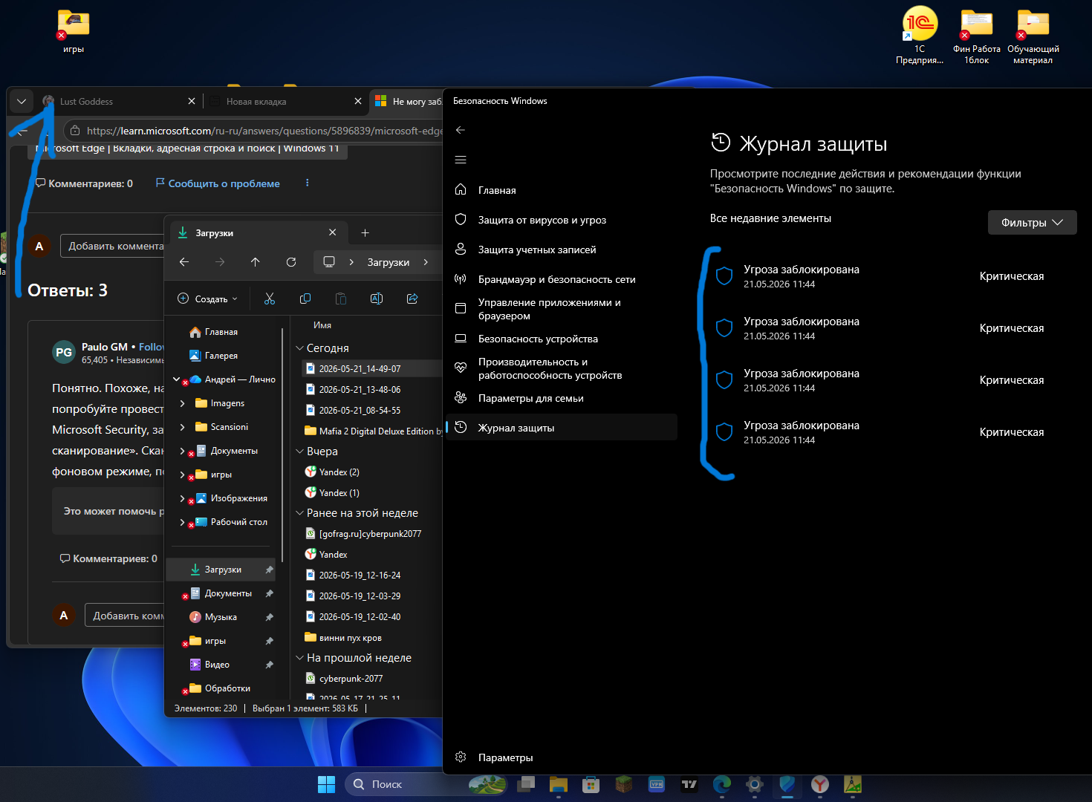Image resolution: width=1092 pixels, height=802 pixels.
Task: Select Mafia 2 Digital Deluxe Edition folder
Action: tap(373, 431)
